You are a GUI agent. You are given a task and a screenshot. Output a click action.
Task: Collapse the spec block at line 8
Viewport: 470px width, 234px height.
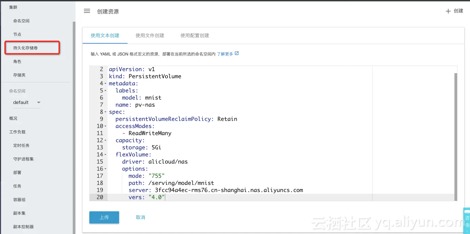[x=105, y=112]
